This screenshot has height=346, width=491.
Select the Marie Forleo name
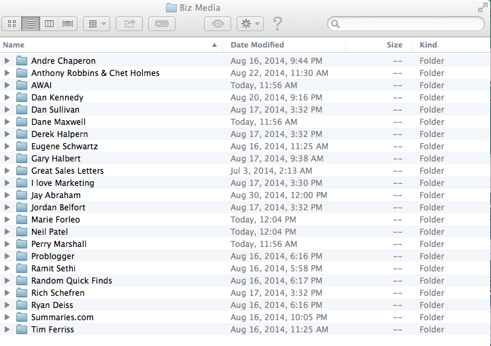[56, 220]
